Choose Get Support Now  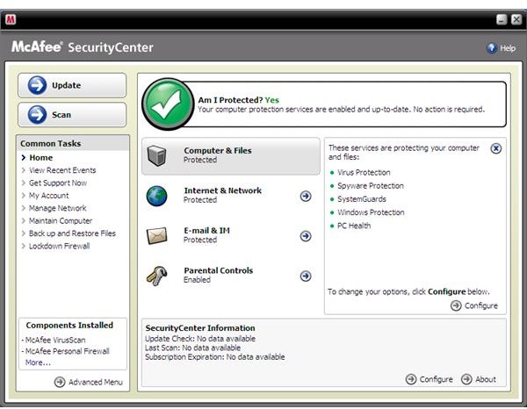click(58, 183)
